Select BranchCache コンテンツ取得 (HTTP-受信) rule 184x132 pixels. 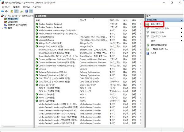tap(57, 50)
